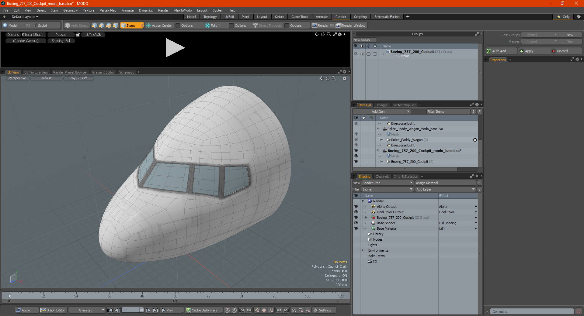Toggle the record keyframe circle
This screenshot has height=316, width=584.
coord(264,310)
